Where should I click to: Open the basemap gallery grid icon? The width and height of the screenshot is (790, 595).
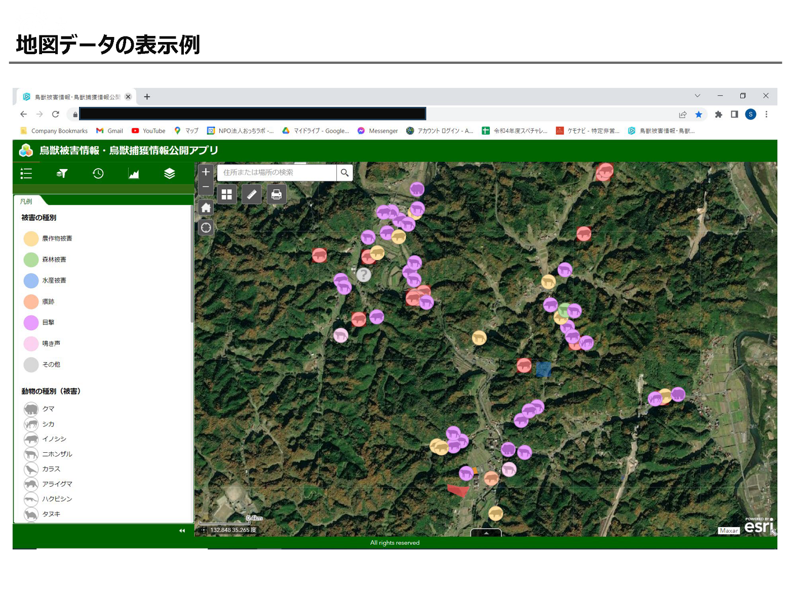[227, 194]
